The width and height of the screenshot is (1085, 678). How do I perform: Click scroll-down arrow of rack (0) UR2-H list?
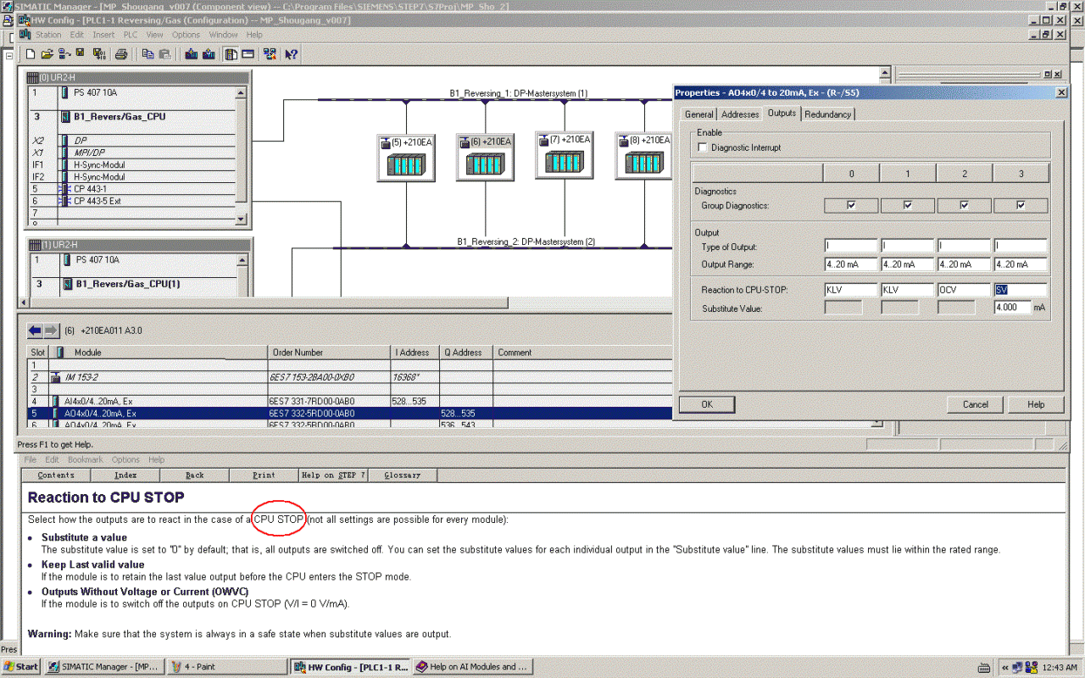pos(241,219)
